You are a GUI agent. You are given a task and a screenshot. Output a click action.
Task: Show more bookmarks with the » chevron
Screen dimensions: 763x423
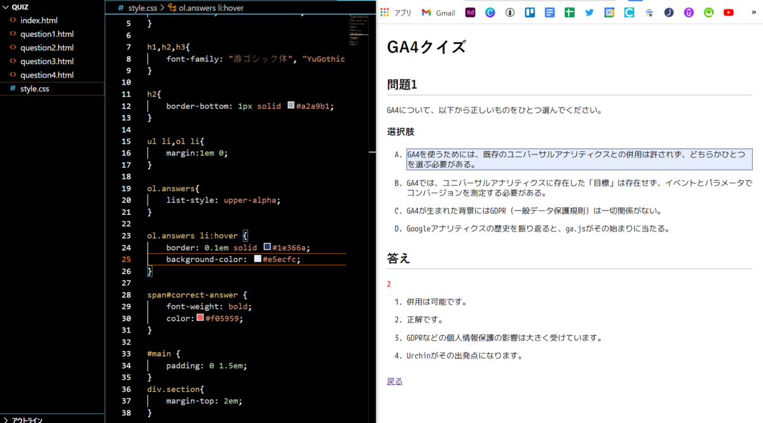[753, 12]
